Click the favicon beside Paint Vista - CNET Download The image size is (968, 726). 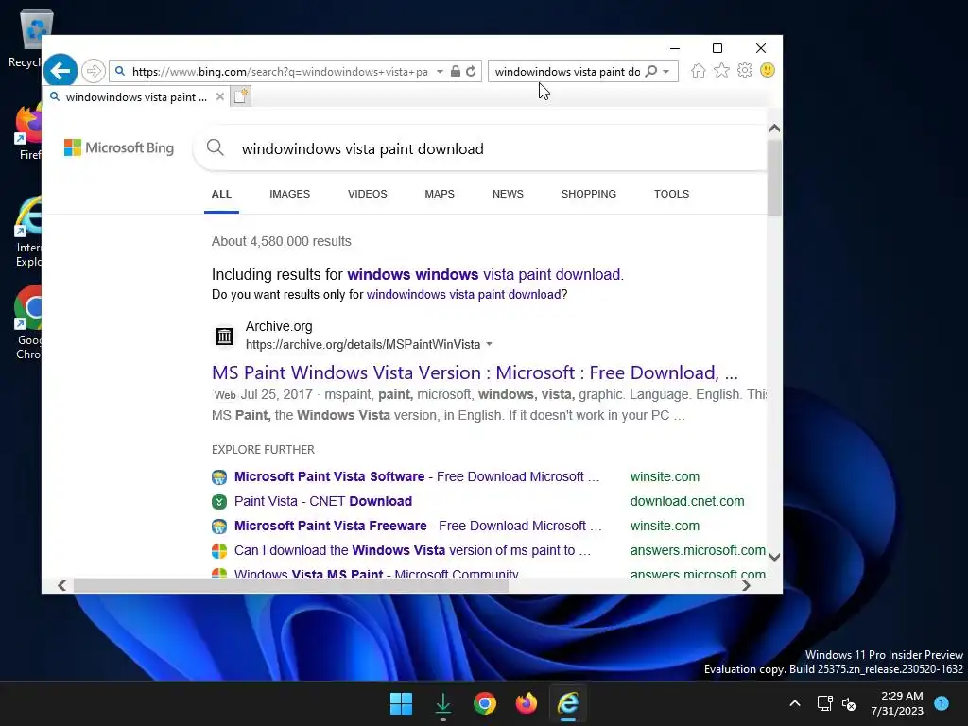pos(219,501)
